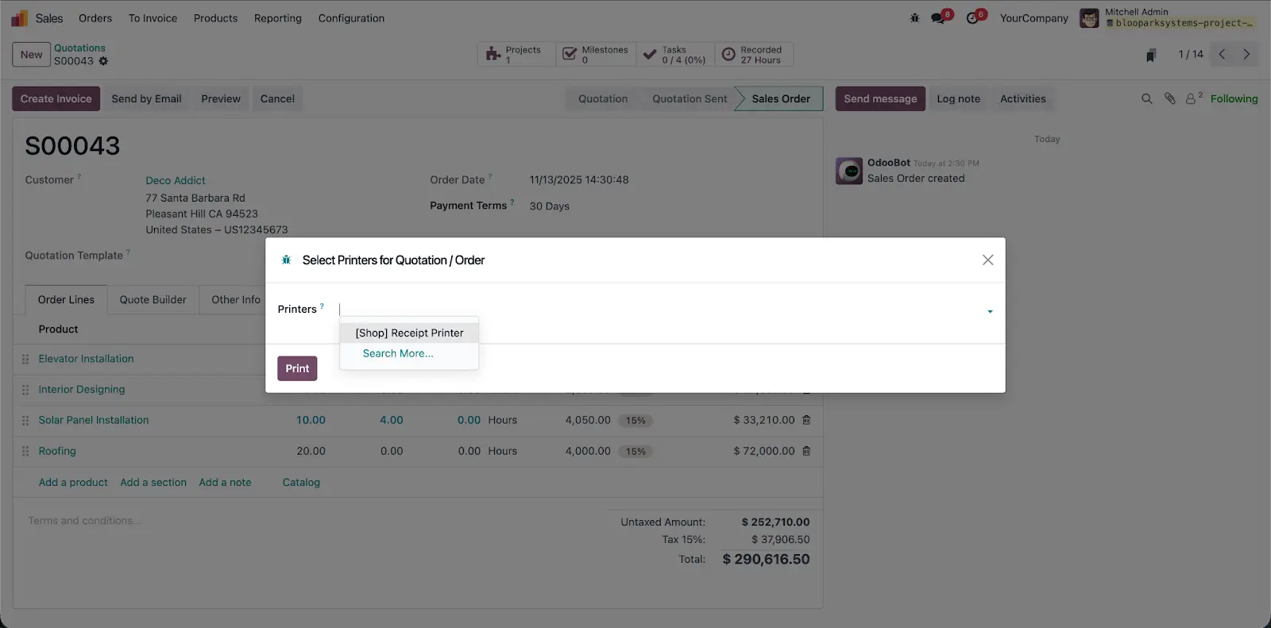The image size is (1271, 628).
Task: Open the Reporting menu
Action: 278,18
